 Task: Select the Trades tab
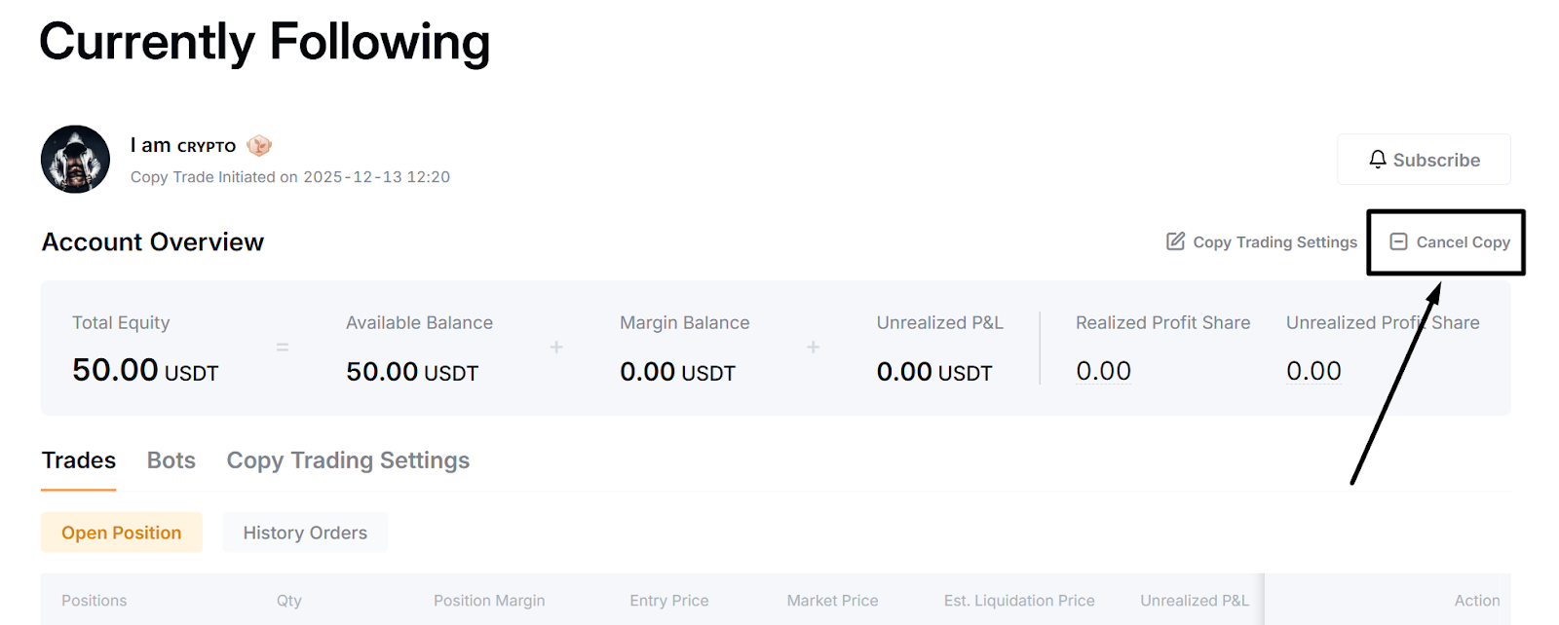78,460
